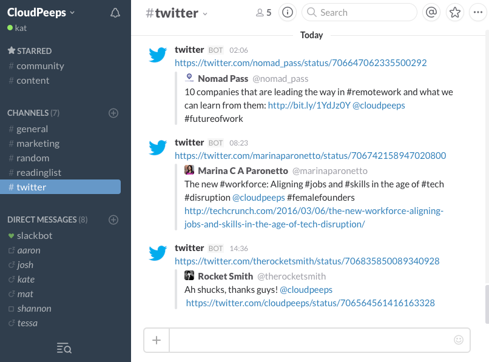The image size is (489, 362).
Task: Add a new channel plus icon
Action: 113,113
